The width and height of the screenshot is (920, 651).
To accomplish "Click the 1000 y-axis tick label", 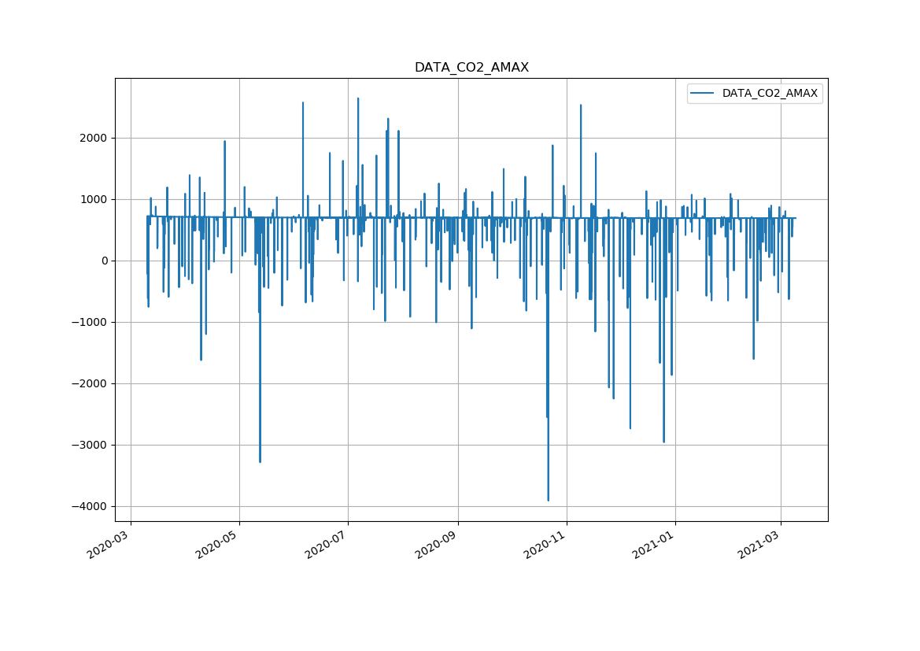I will coord(94,200).
